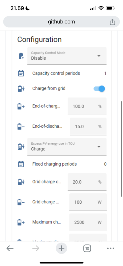Open the Capacity Control Mode dropdown

tap(67, 56)
